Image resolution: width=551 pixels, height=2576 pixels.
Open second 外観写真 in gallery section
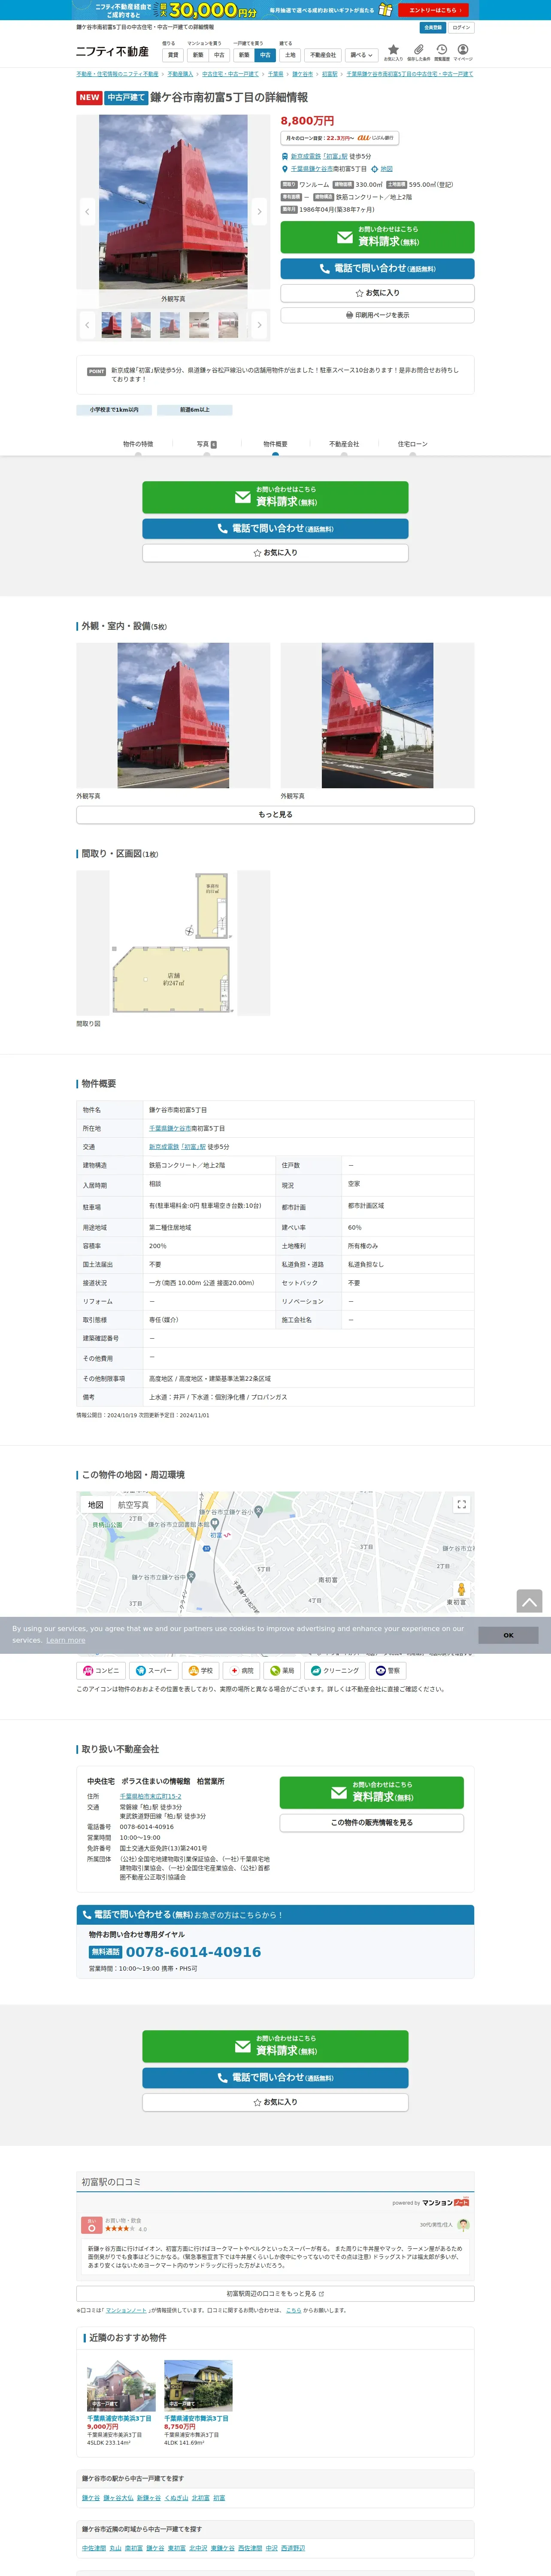click(377, 715)
